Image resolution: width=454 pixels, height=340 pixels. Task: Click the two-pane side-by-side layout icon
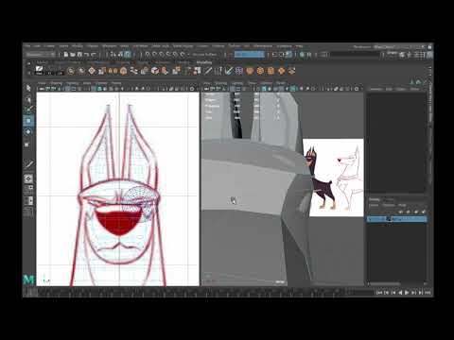[28, 200]
